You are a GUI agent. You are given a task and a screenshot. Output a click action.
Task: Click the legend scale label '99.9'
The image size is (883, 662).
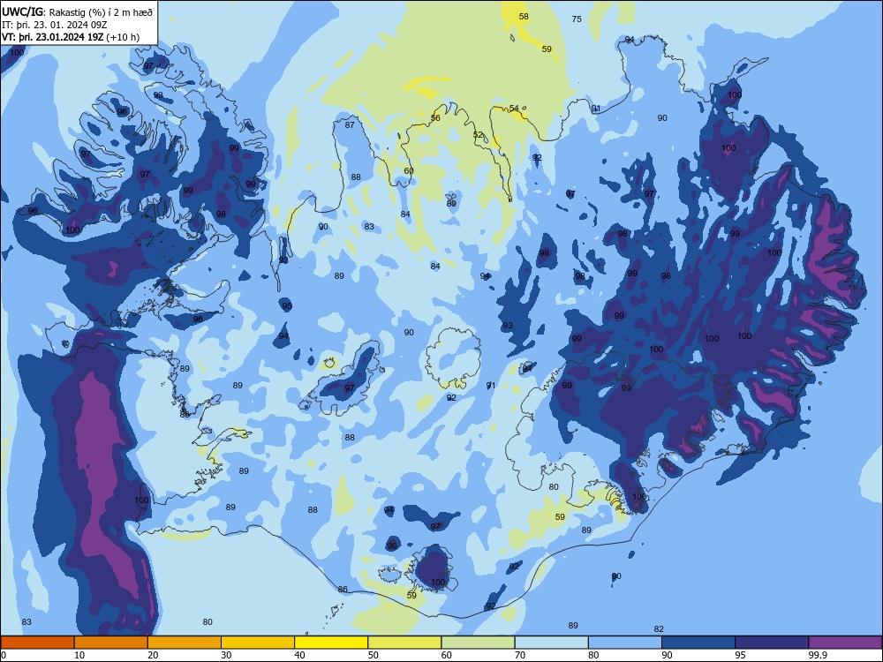pyautogui.click(x=817, y=655)
